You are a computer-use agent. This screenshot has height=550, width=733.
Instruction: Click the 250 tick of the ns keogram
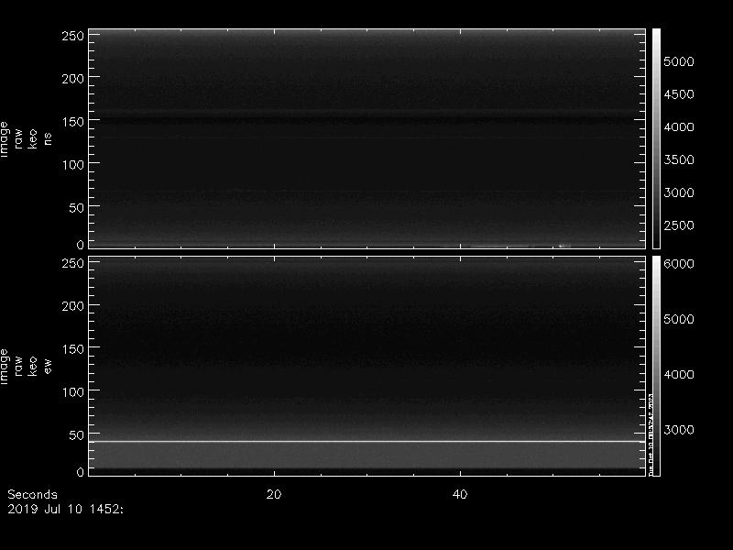click(72, 36)
